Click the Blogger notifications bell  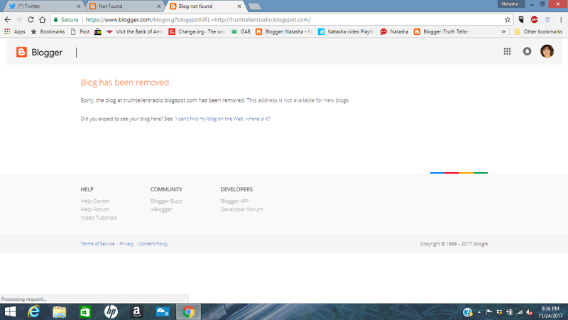[x=527, y=51]
